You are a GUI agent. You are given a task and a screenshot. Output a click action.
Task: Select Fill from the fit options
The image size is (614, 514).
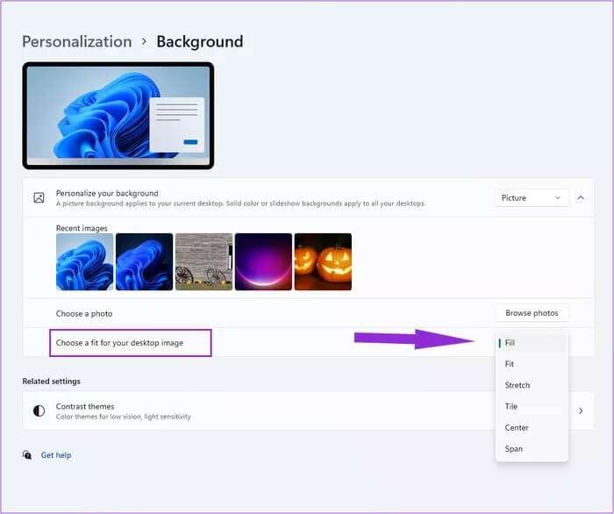coord(532,343)
